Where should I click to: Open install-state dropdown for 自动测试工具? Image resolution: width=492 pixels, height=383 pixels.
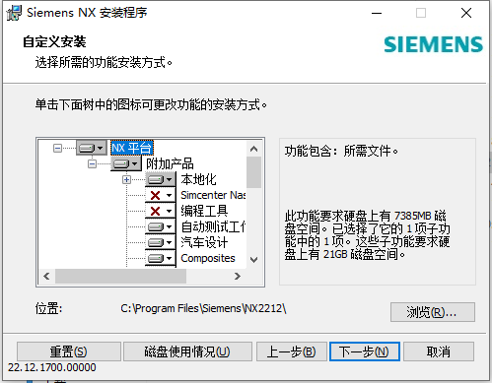(161, 226)
